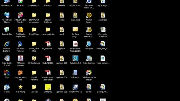180x101 pixels.
Task: Open the QUILT LABEL PDF
Action: tap(48, 58)
